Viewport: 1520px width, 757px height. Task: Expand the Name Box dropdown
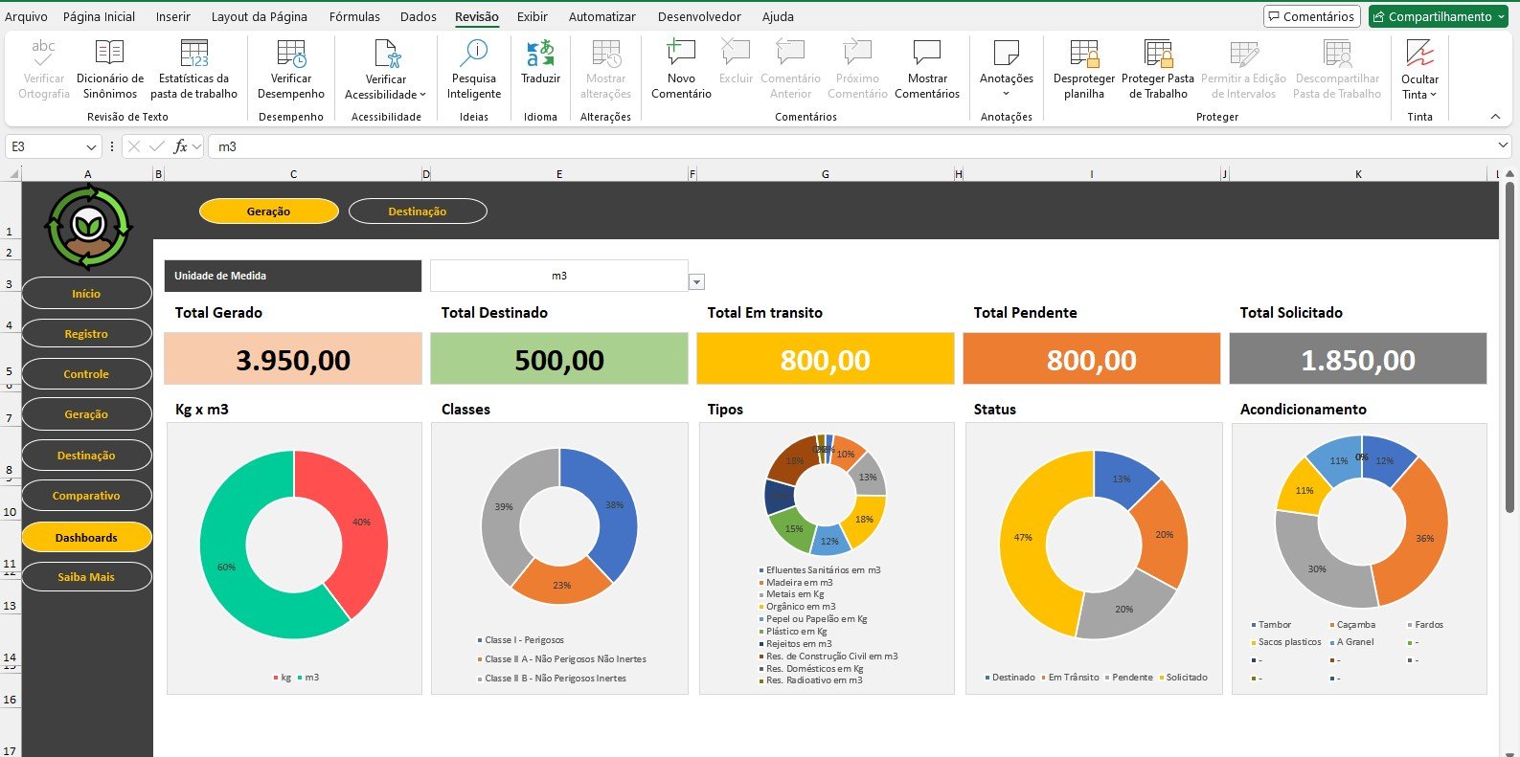click(x=91, y=147)
